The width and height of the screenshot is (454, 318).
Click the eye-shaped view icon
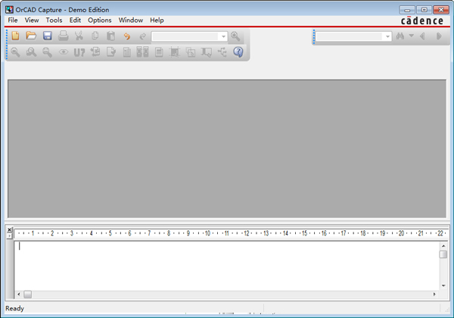tap(63, 52)
